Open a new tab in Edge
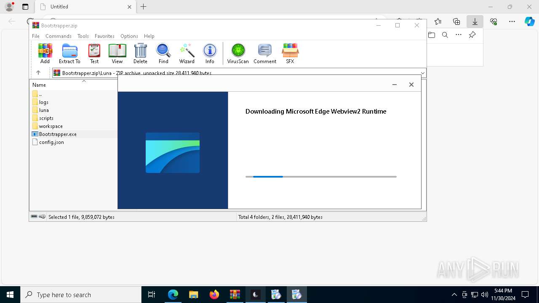Image resolution: width=539 pixels, height=303 pixels. [x=144, y=7]
